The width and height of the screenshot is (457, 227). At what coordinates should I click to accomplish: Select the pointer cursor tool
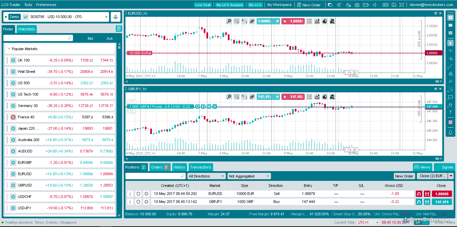pyautogui.click(x=450, y=43)
